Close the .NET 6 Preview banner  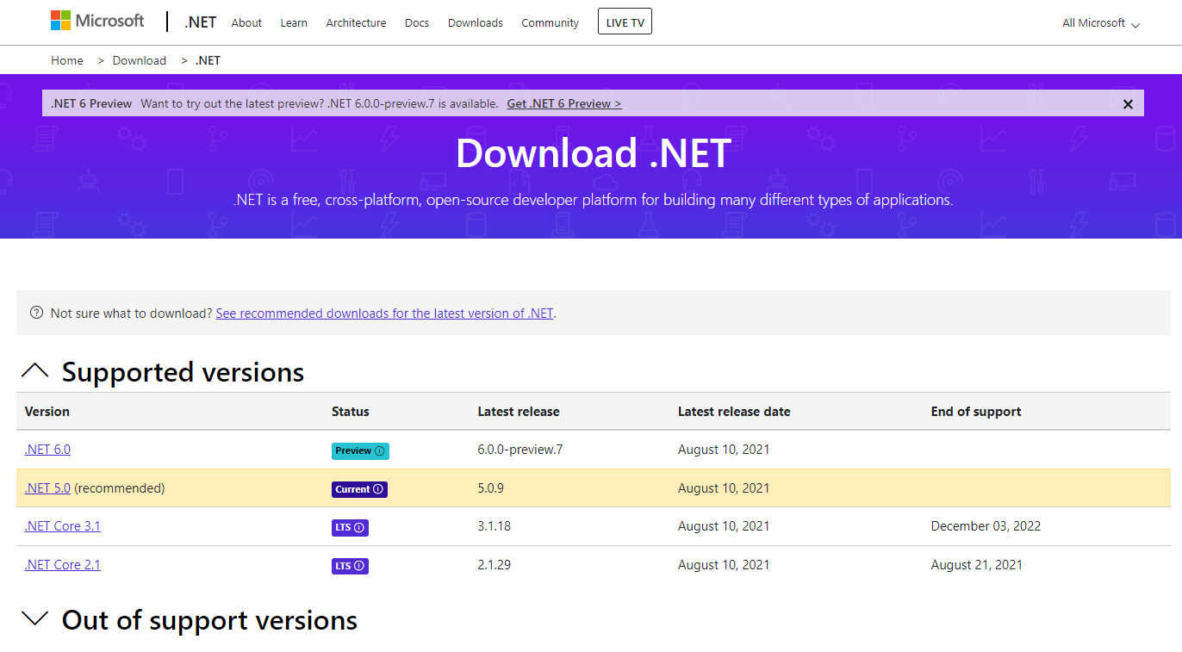pyautogui.click(x=1128, y=104)
